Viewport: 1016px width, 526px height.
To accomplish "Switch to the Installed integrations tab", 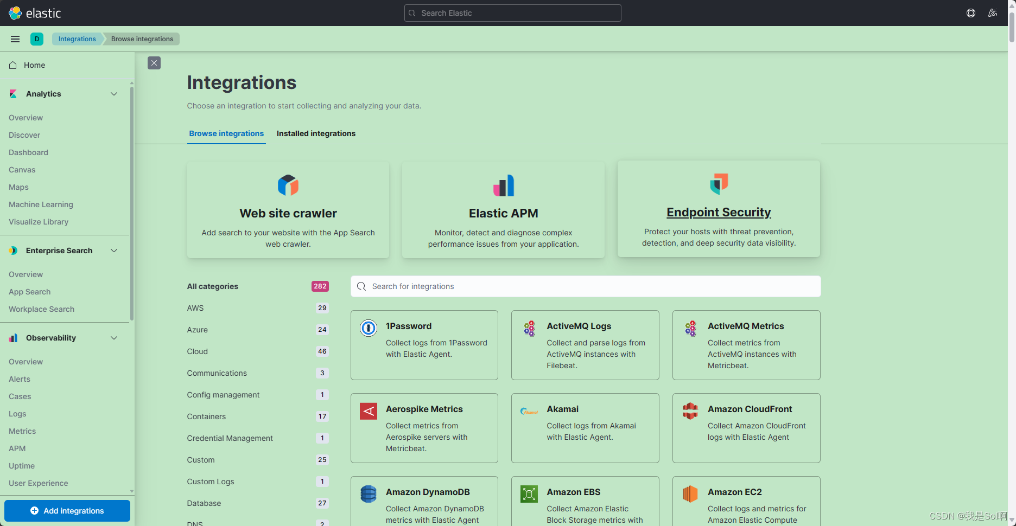I will (315, 133).
